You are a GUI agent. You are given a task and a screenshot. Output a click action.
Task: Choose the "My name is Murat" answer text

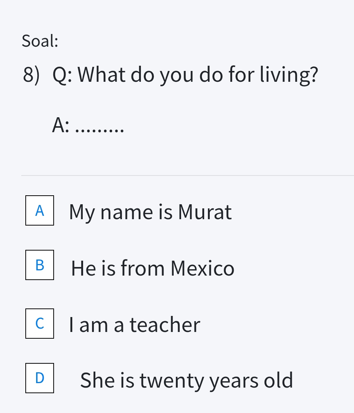[150, 212]
